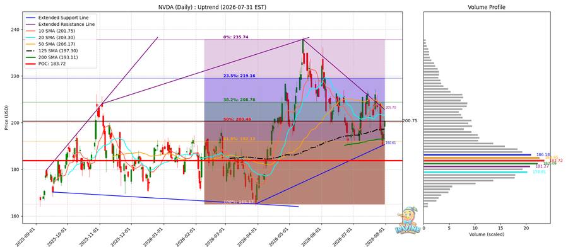Viewport: 568px width, 252px height.
Task: Click the '2025-09-01' date axis label
Action: coord(26,237)
